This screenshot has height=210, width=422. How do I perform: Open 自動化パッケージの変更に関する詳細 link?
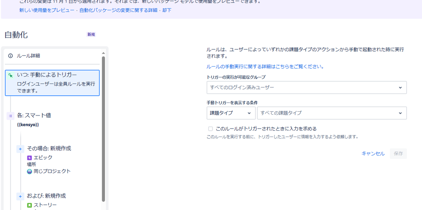coord(118,11)
